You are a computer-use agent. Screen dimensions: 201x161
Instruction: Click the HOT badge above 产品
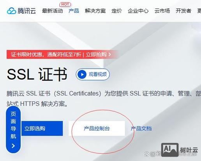(x=65, y=4)
